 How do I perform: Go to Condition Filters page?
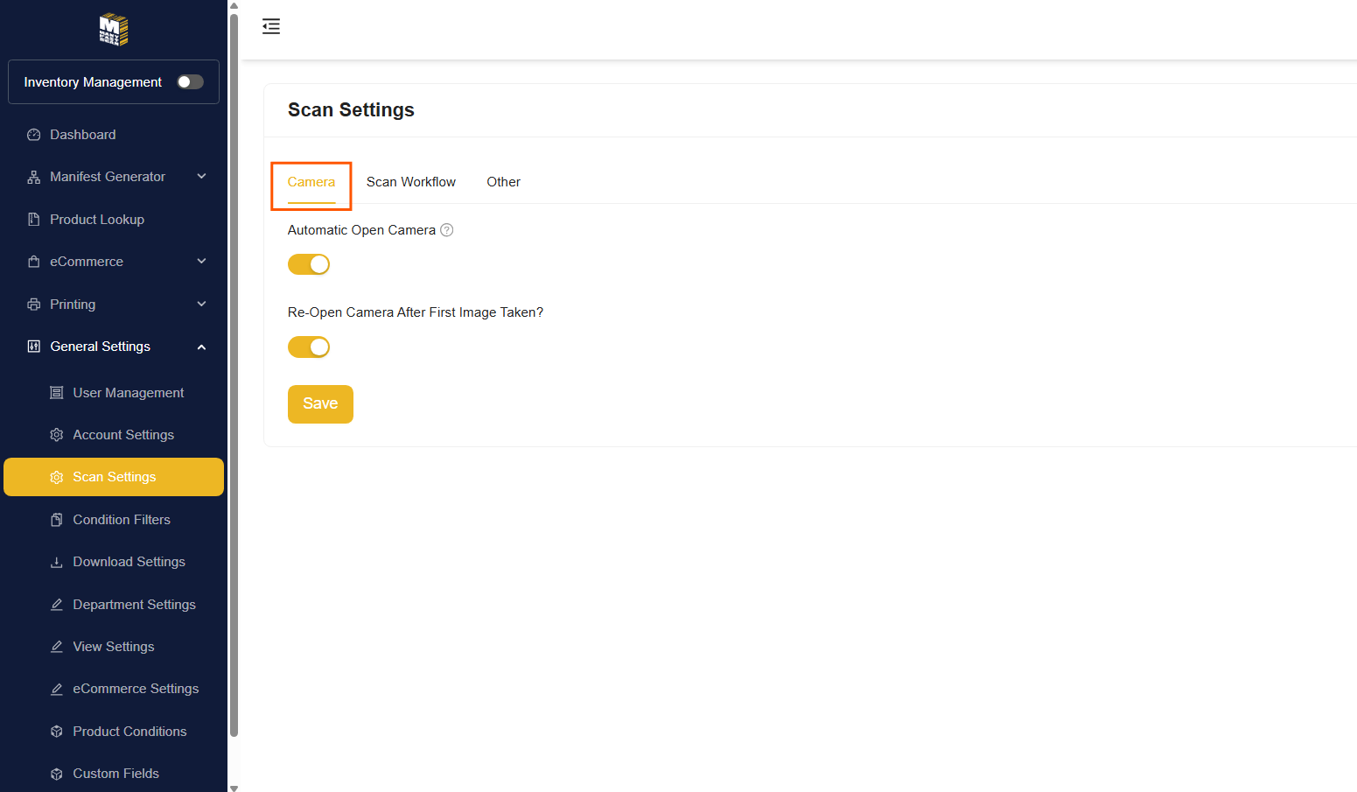[x=122, y=520]
